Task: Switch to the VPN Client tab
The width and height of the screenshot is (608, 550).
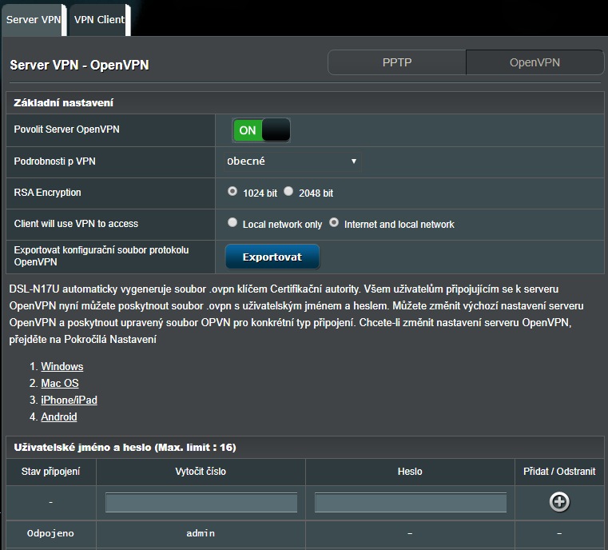Action: [99, 19]
